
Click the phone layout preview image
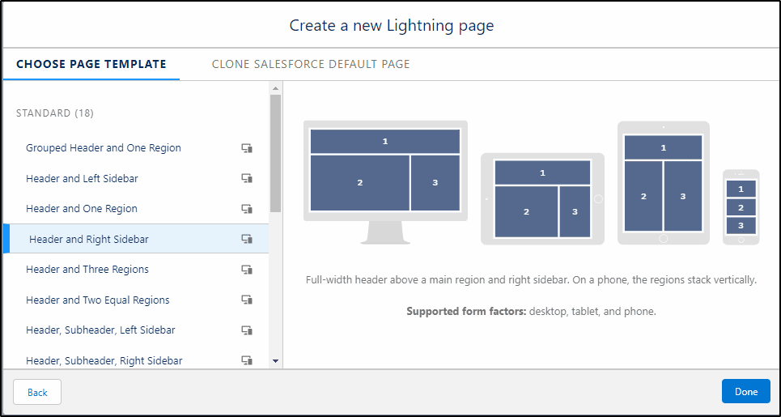[x=741, y=206]
